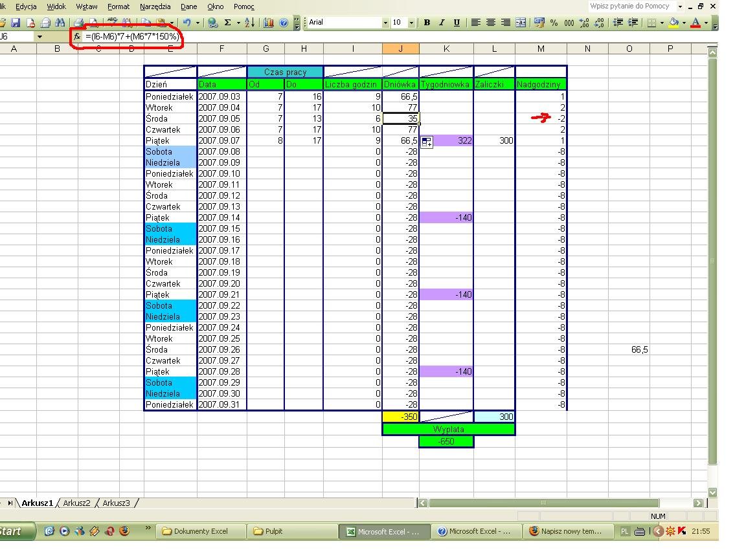Toggle italic formatting
The width and height of the screenshot is (746, 559).
point(442,23)
